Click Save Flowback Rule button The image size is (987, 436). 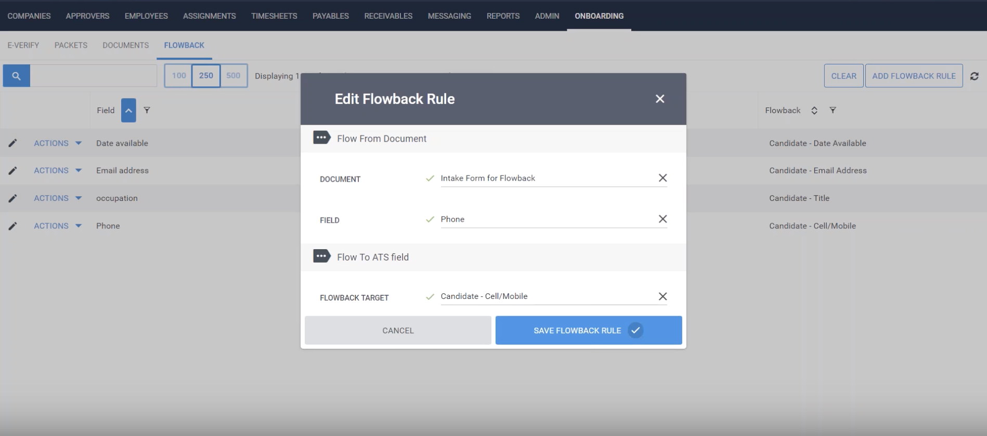(588, 330)
